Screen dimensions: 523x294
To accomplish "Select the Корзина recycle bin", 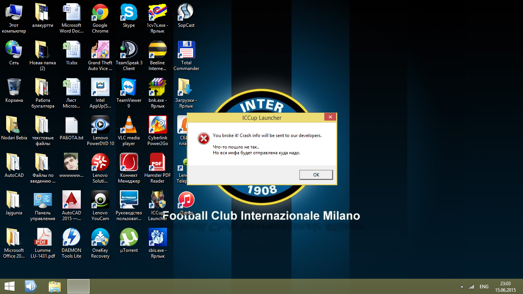I will pos(14,91).
